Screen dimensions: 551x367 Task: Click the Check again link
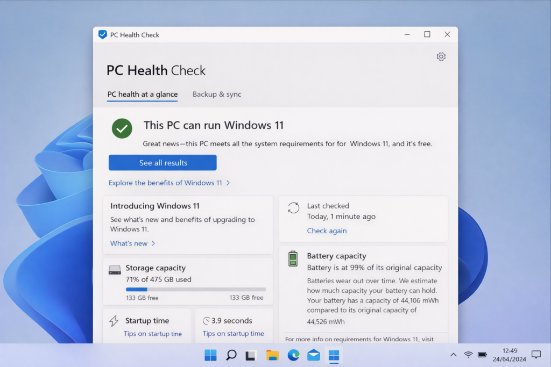[327, 231]
